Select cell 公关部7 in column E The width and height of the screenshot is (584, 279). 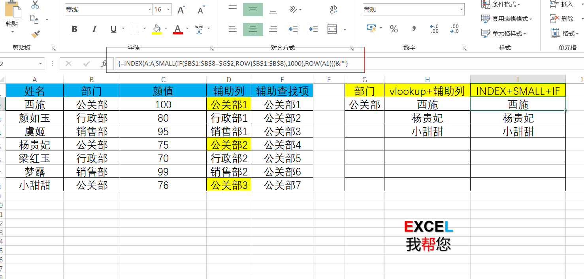[282, 185]
